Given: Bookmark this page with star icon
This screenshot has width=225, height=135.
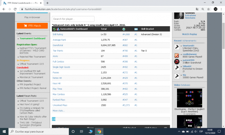Looking at the screenshot, I should coord(208,9).
